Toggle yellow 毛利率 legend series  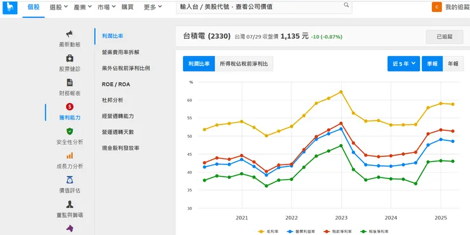click(x=269, y=231)
